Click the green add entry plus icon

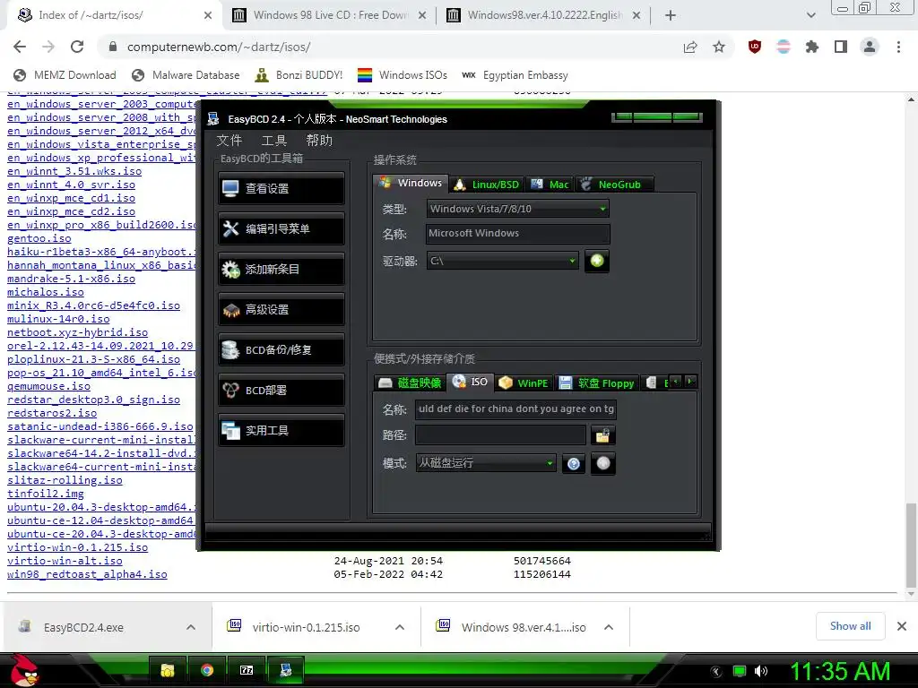(596, 261)
